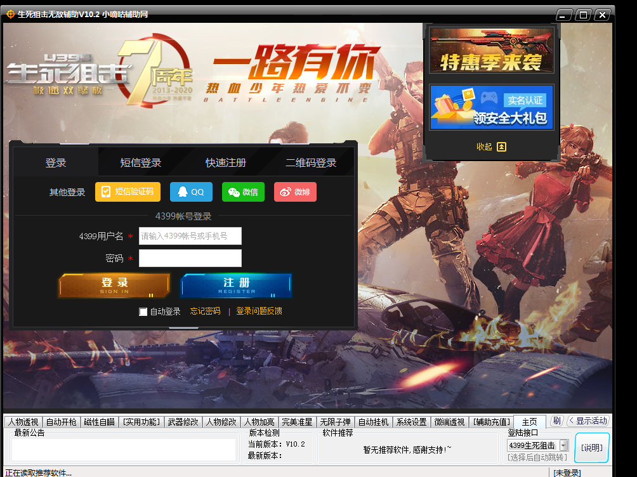This screenshot has width=637, height=477.
Task: Open the [实用功能] tab
Action: [141, 422]
